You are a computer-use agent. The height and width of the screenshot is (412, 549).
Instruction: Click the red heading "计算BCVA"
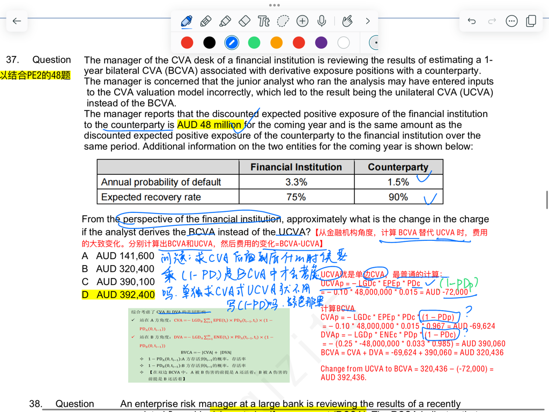(x=338, y=308)
